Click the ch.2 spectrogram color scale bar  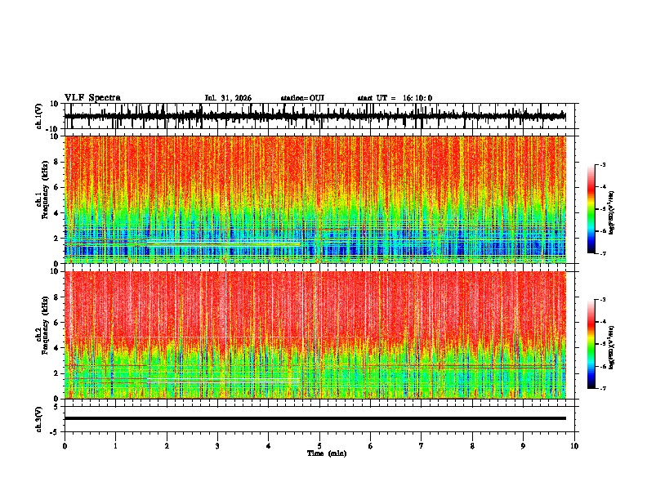pyautogui.click(x=591, y=344)
